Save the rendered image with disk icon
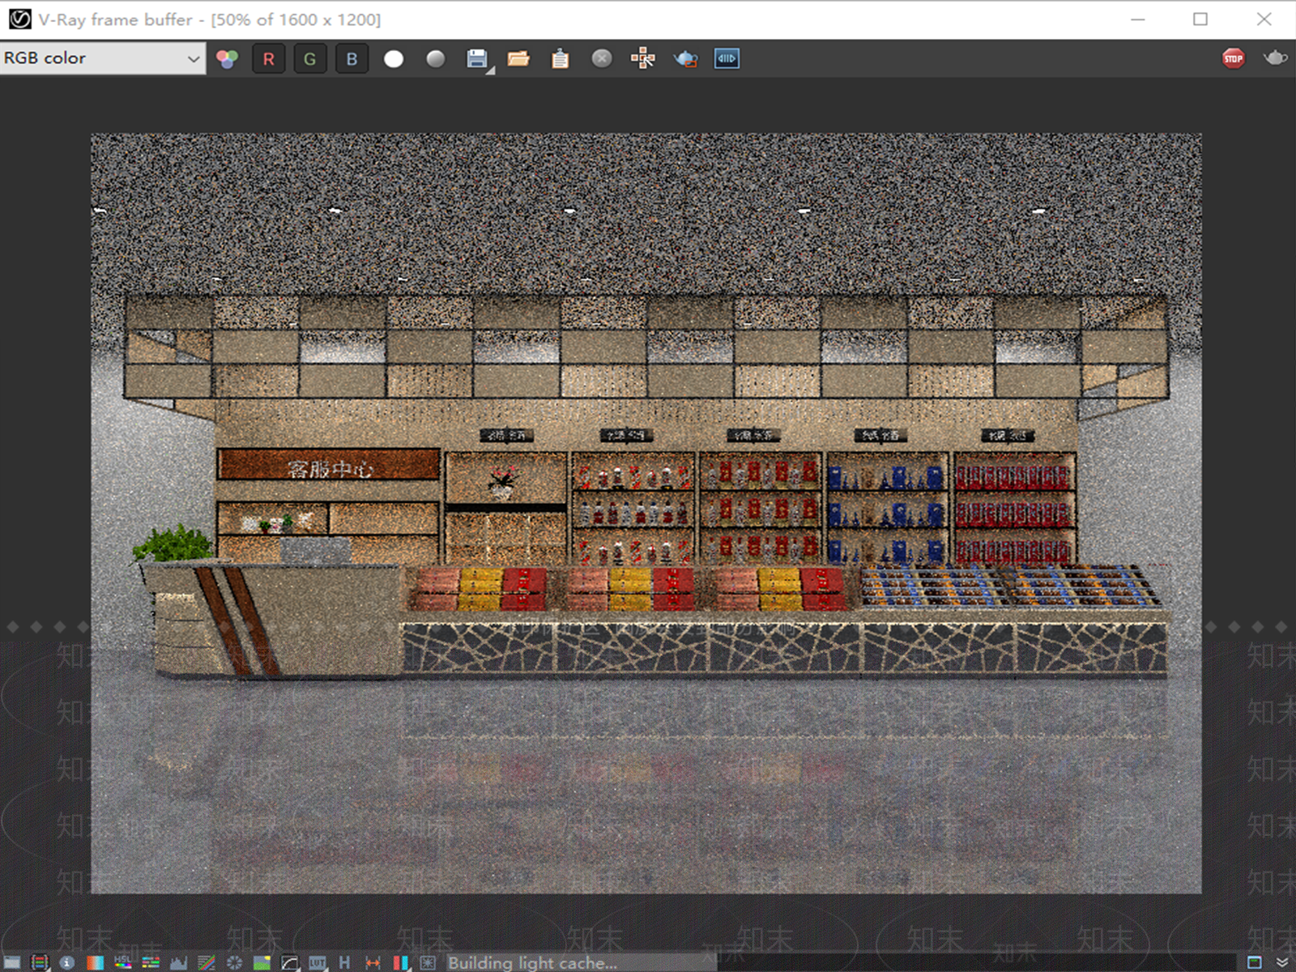The height and width of the screenshot is (972, 1296). pos(477,58)
